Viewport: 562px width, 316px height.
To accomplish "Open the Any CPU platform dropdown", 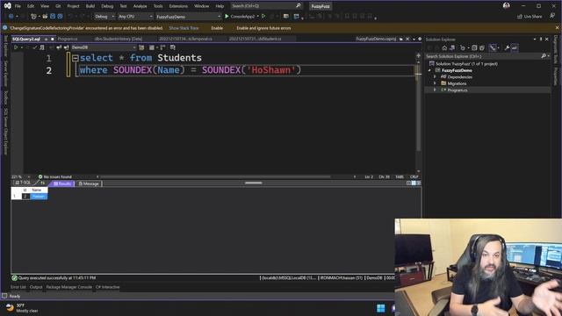I will click(135, 17).
